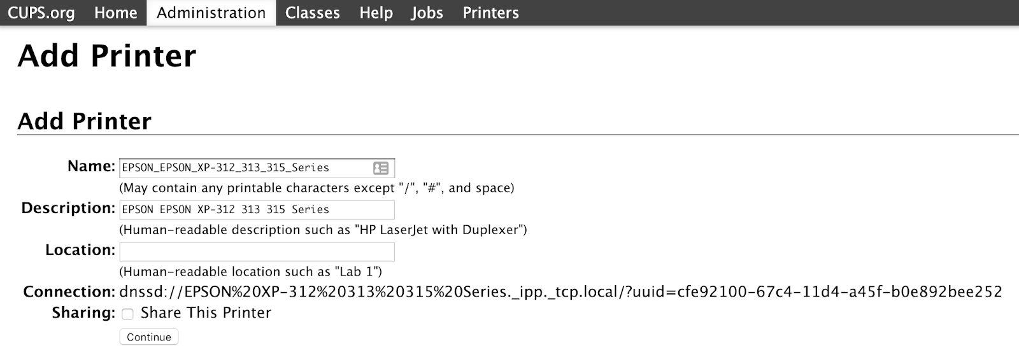
Task: Click the large Add Printer page title
Action: click(107, 56)
